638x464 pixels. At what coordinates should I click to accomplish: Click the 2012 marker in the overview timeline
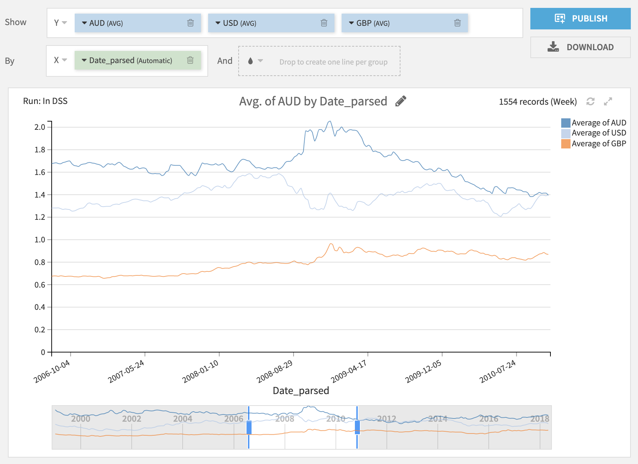coord(387,419)
